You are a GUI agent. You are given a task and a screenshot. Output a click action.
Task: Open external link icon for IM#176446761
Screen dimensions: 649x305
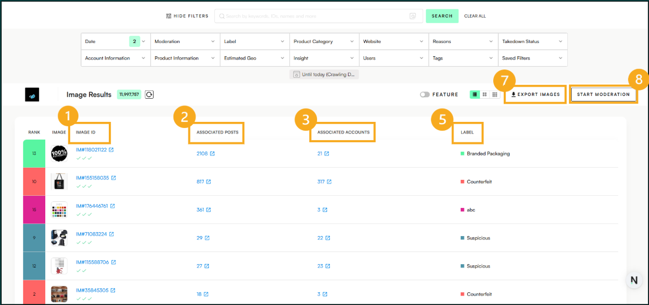113,206
